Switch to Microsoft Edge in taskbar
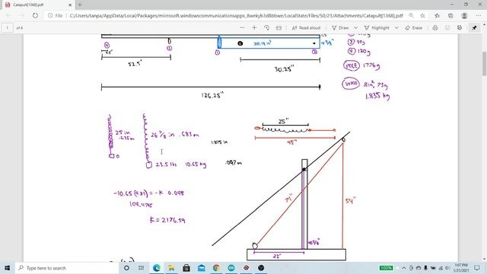 157,268
